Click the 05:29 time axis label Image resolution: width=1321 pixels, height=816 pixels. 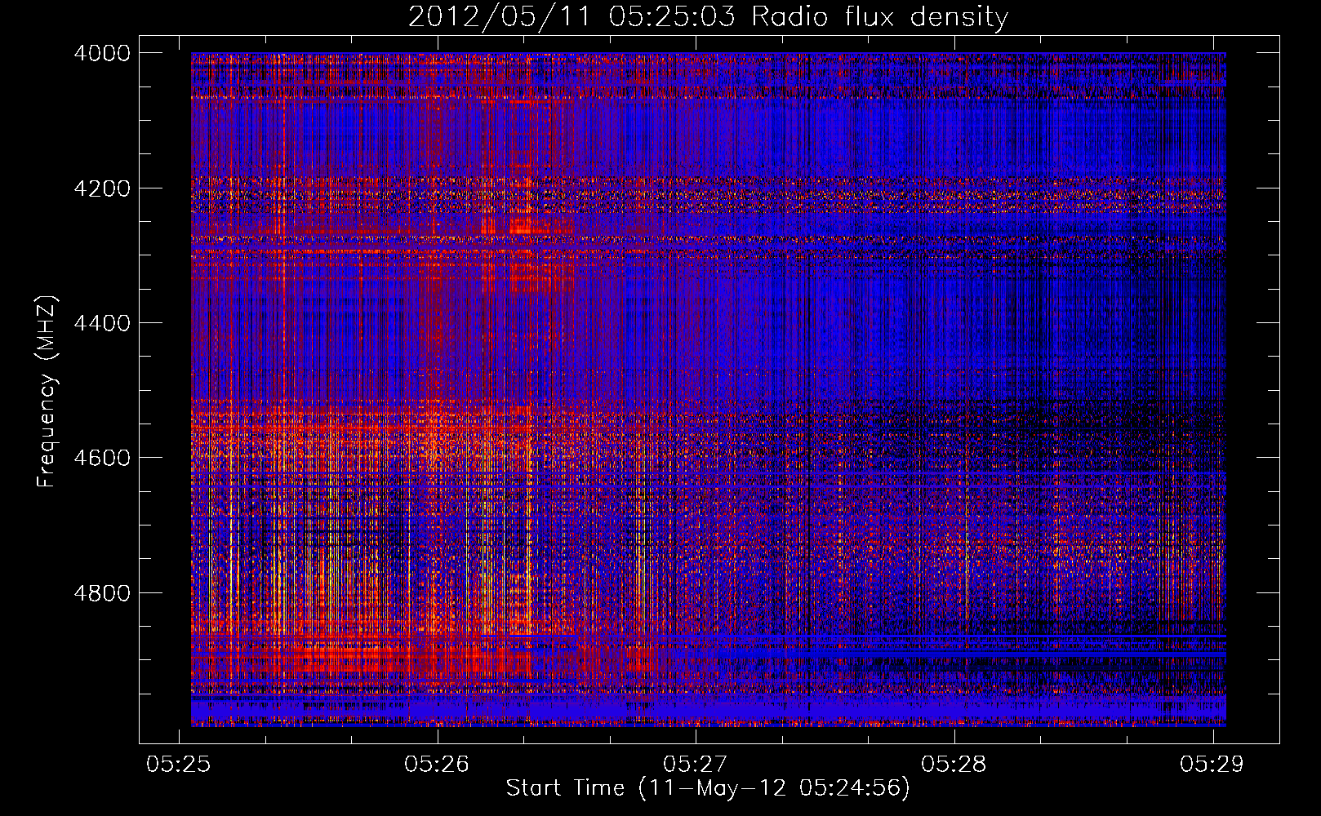pos(1212,764)
